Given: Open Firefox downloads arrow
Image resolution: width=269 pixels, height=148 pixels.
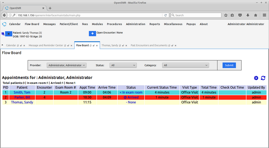Looking at the screenshot, I should pyautogui.click(x=248, y=15).
